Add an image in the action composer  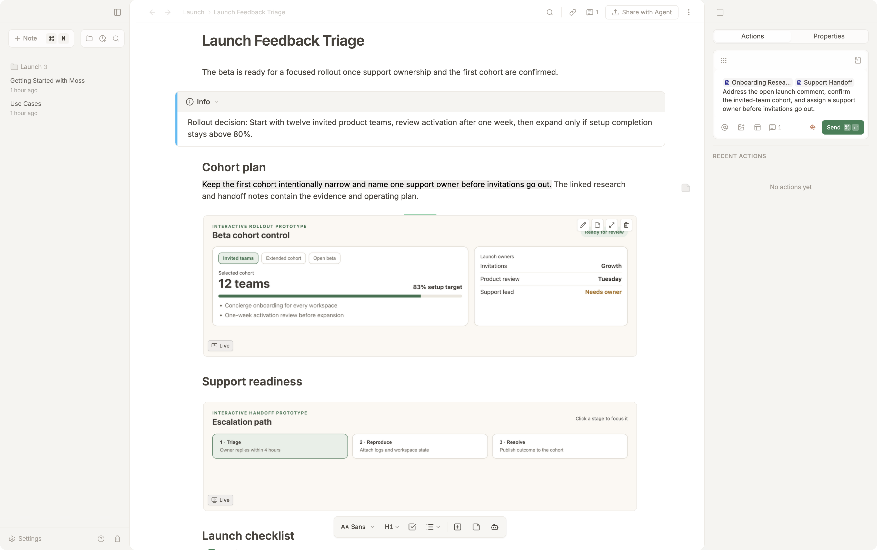[741, 127]
